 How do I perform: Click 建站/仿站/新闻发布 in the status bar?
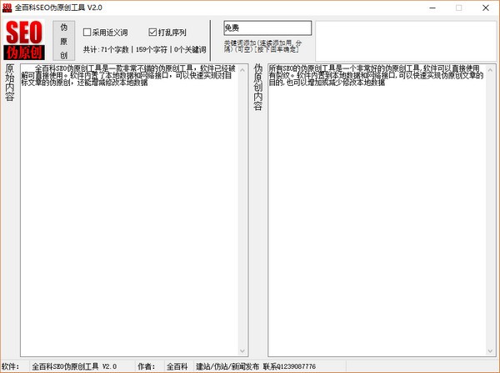pyautogui.click(x=227, y=366)
